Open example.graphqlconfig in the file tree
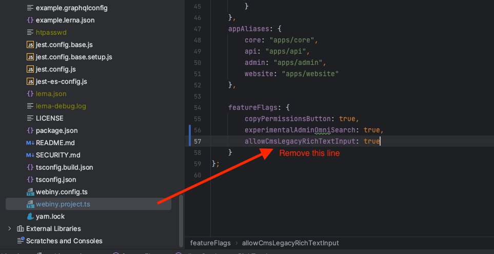 [71, 8]
